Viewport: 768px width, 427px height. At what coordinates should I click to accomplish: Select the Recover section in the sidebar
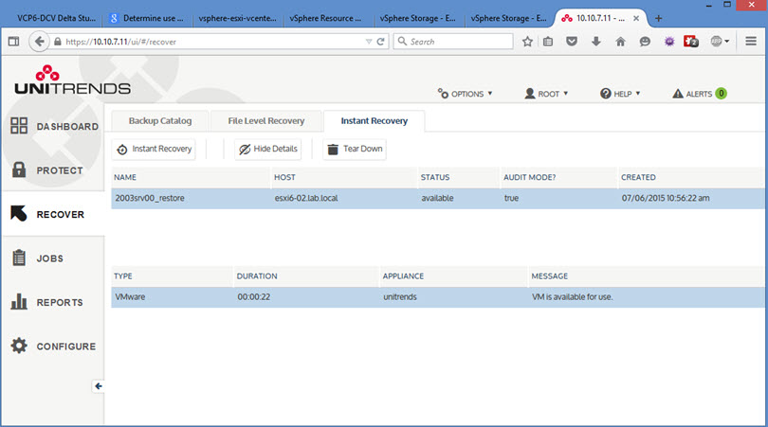click(x=47, y=214)
